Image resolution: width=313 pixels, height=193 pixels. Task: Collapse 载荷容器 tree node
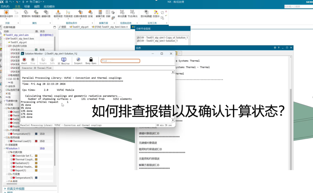(x=4, y=138)
